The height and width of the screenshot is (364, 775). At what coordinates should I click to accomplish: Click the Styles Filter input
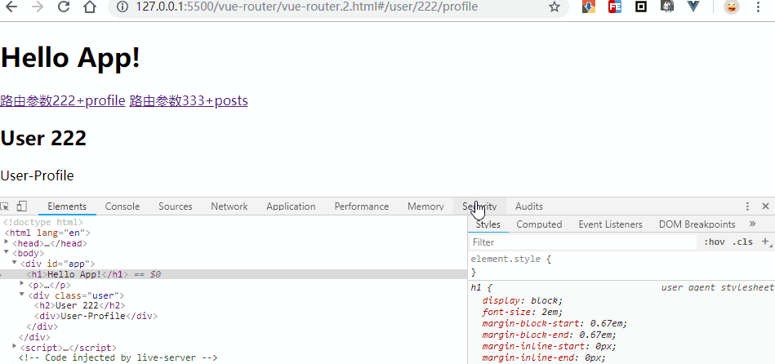click(x=582, y=242)
